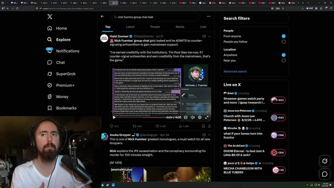Click the search field containing 'nick fuentes group chat leak'
Image resolution: width=334 pixels, height=188 pixels.
click(156, 17)
